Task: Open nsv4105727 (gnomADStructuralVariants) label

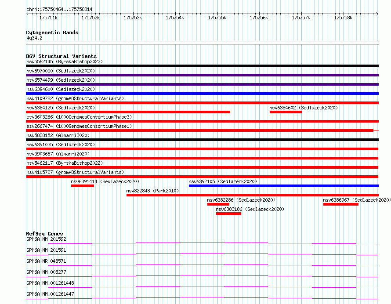Action: tap(75, 172)
